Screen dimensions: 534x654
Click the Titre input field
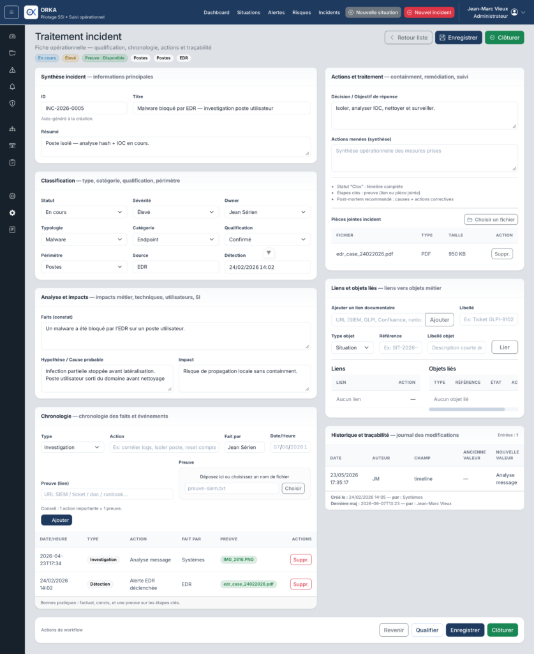click(221, 108)
